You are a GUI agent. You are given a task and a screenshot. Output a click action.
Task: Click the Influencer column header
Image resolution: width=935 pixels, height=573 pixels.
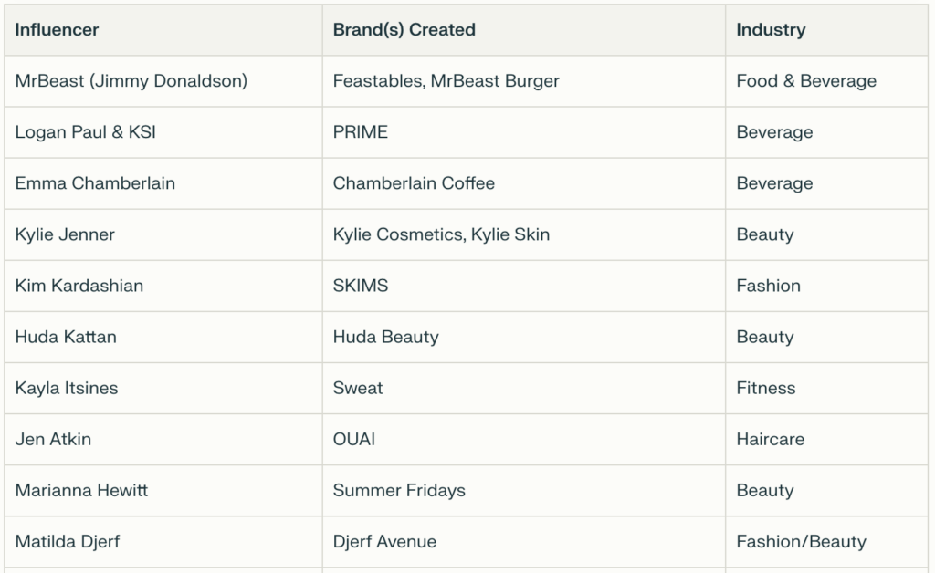click(57, 30)
